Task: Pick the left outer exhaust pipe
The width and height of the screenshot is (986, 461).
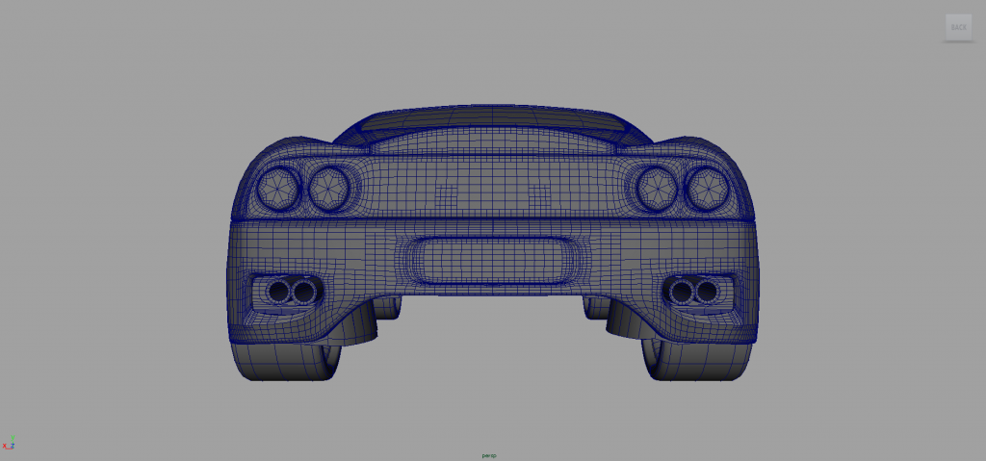Action: (x=280, y=291)
